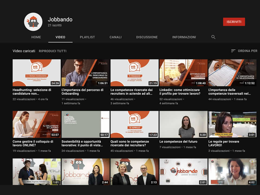Screen dimensions: 260x195
Task: Open the Video caricati heading
Action: point(24,51)
